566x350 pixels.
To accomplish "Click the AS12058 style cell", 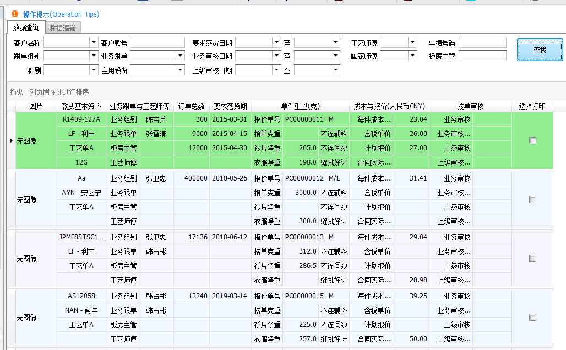I will coord(81,296).
